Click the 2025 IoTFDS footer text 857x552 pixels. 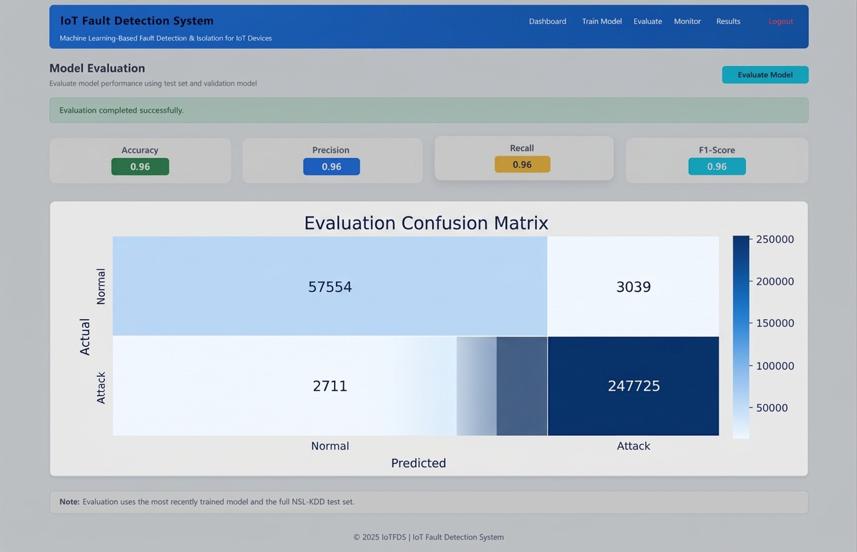pos(428,537)
